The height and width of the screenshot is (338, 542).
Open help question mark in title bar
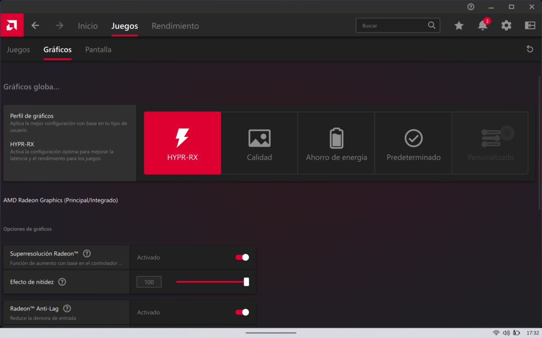(x=471, y=7)
